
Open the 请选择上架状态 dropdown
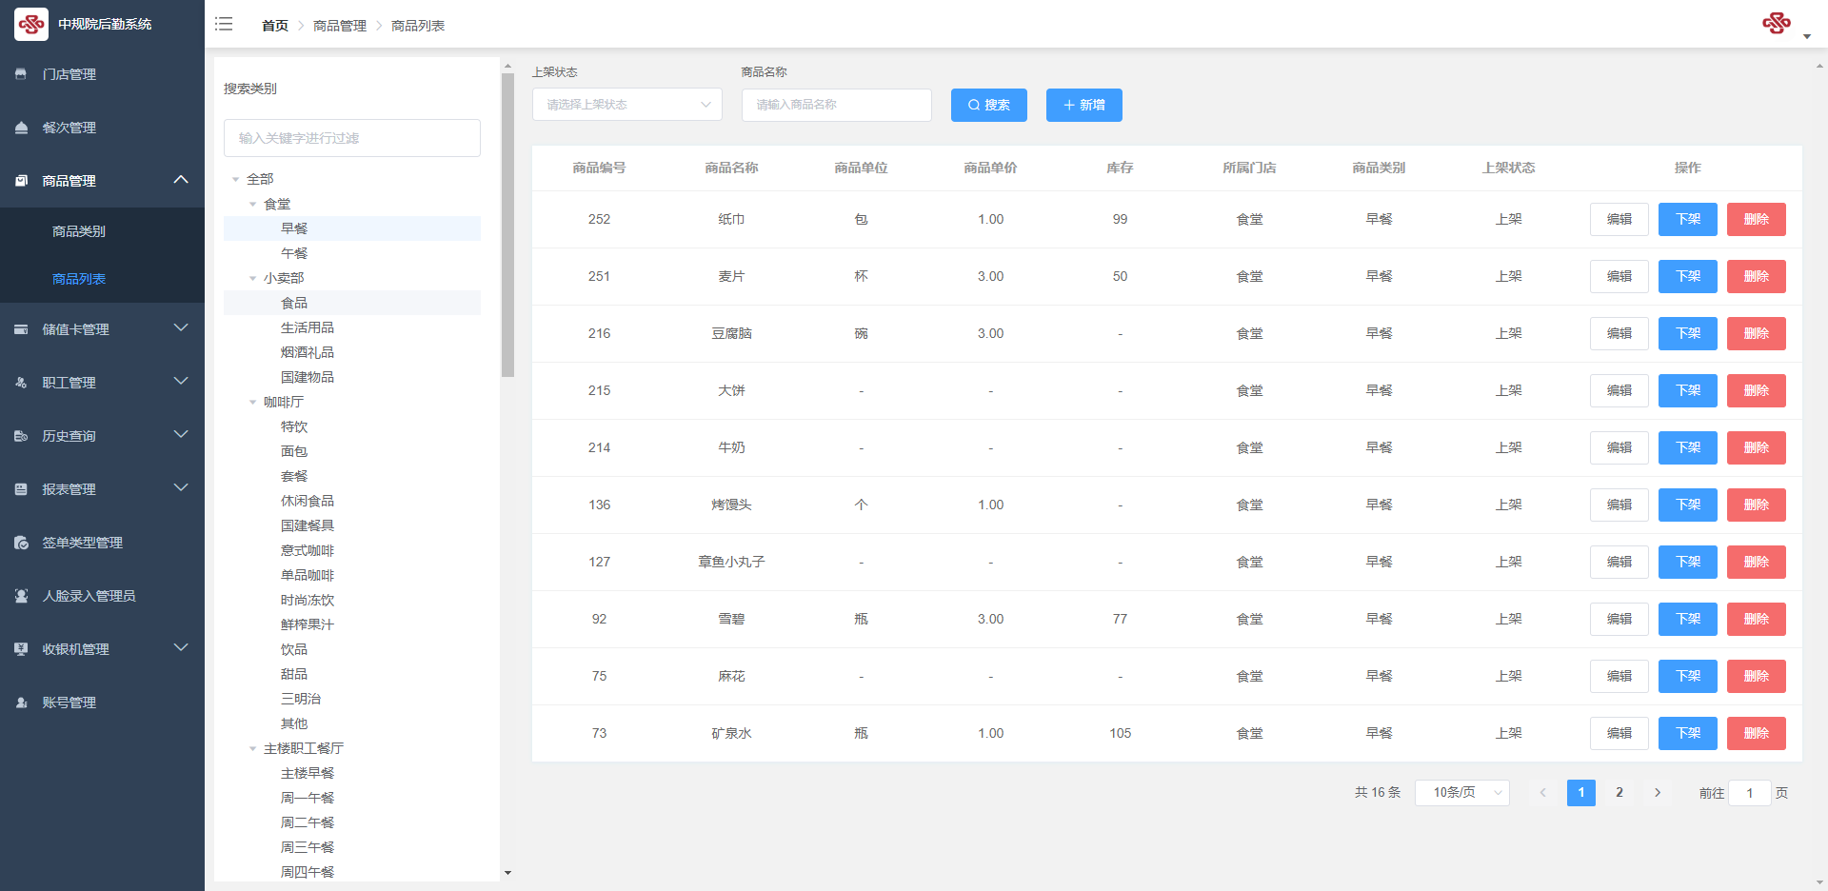click(x=627, y=105)
